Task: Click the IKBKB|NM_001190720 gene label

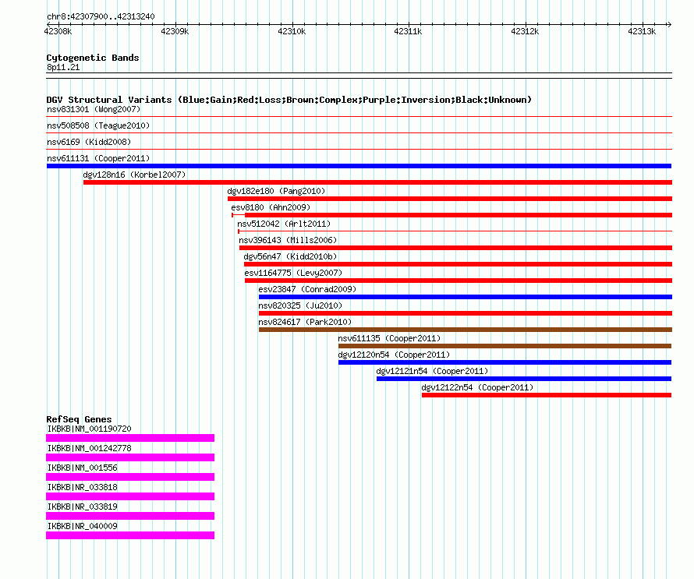Action: pos(89,429)
